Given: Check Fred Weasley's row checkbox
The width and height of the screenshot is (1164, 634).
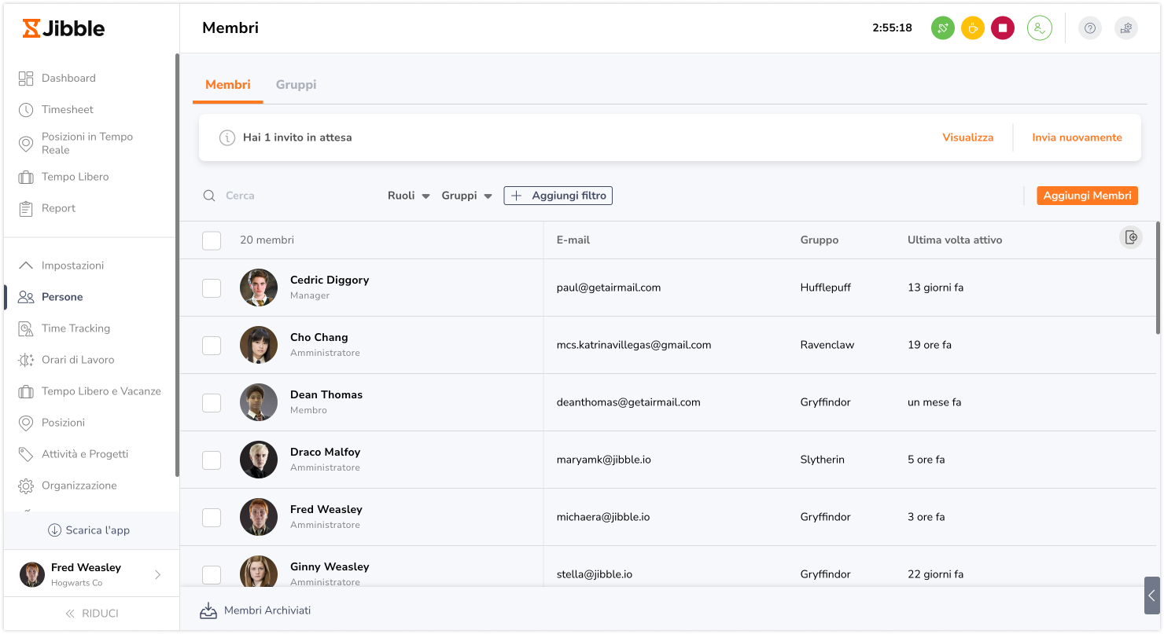Looking at the screenshot, I should coord(212,518).
